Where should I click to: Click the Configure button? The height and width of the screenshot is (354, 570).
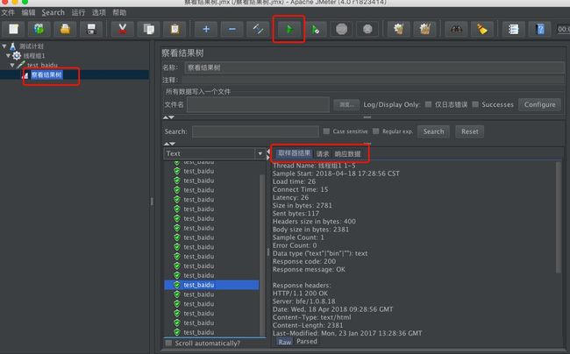(x=540, y=104)
